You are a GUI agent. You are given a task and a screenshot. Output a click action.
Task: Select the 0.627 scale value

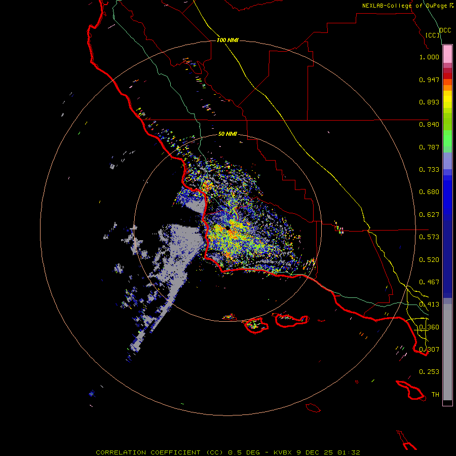tap(429, 215)
